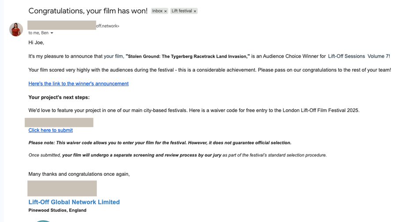Click the redacted waiver code block
Image resolution: width=414 pixels, height=222 pixels.
point(59,122)
